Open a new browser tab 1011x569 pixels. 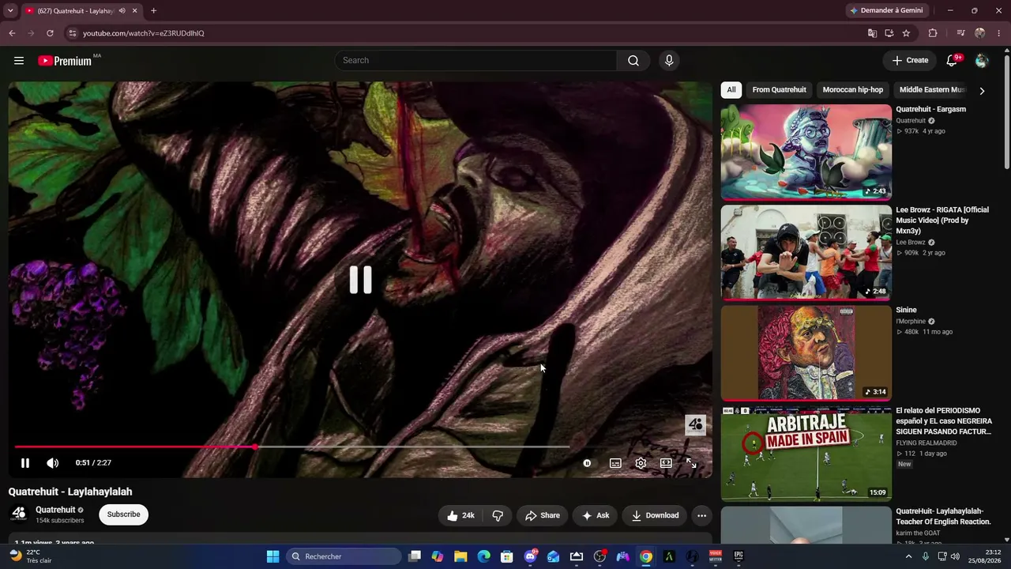(153, 11)
